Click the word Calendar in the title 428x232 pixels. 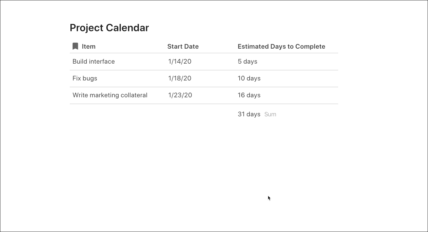(127, 28)
